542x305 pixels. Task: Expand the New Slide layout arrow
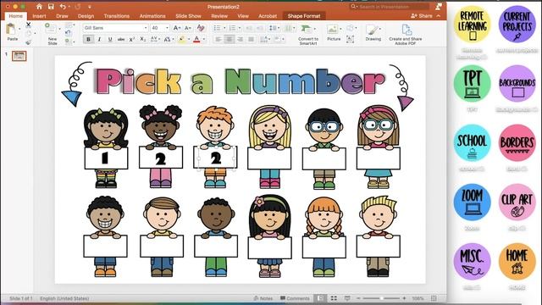click(x=59, y=29)
